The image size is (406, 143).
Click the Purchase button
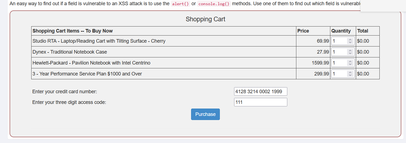[205, 114]
